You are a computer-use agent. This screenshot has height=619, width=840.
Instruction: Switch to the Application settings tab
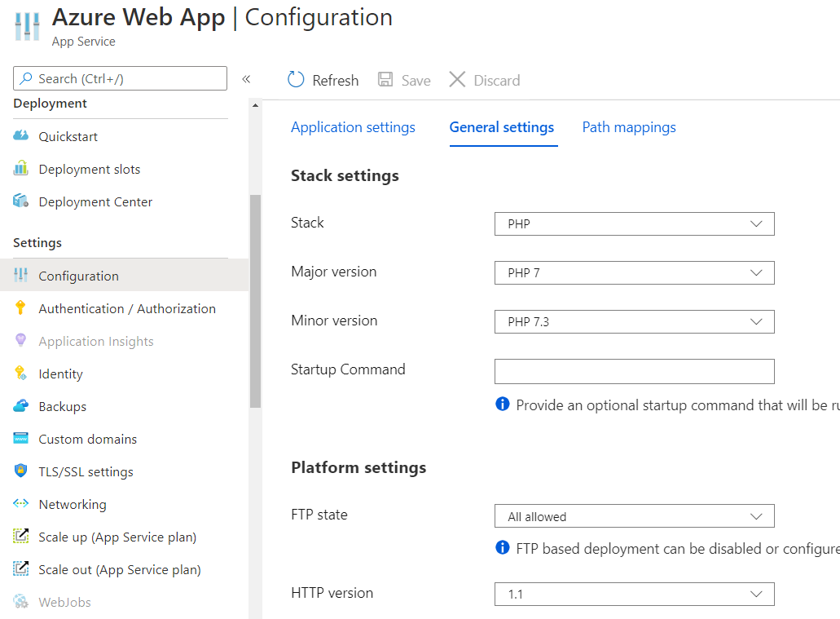[x=353, y=127]
